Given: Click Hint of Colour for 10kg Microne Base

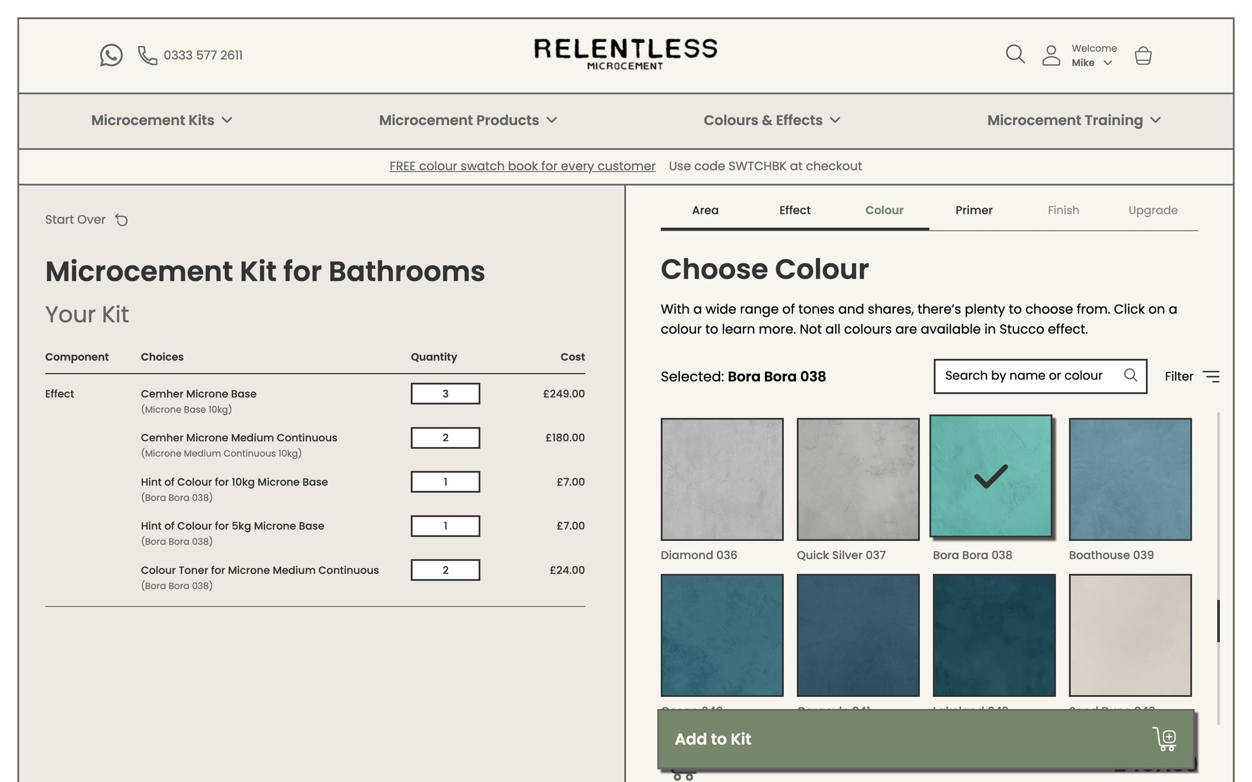Looking at the screenshot, I should 234,482.
